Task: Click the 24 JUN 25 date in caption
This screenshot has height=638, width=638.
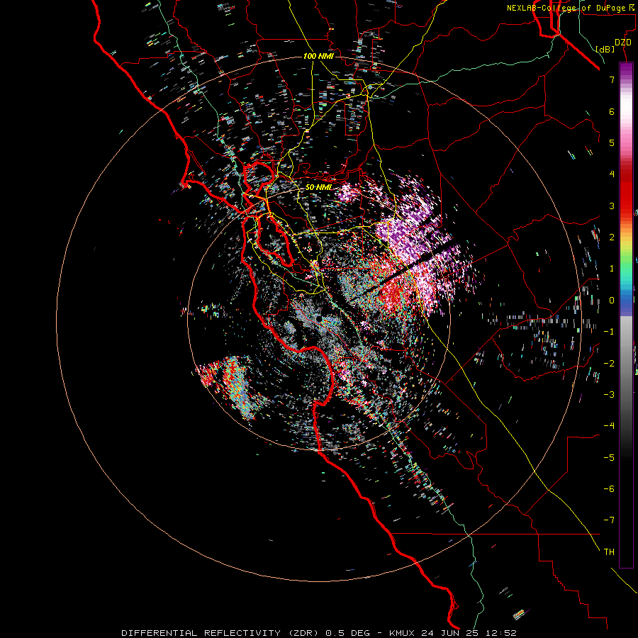Action: tap(449, 633)
